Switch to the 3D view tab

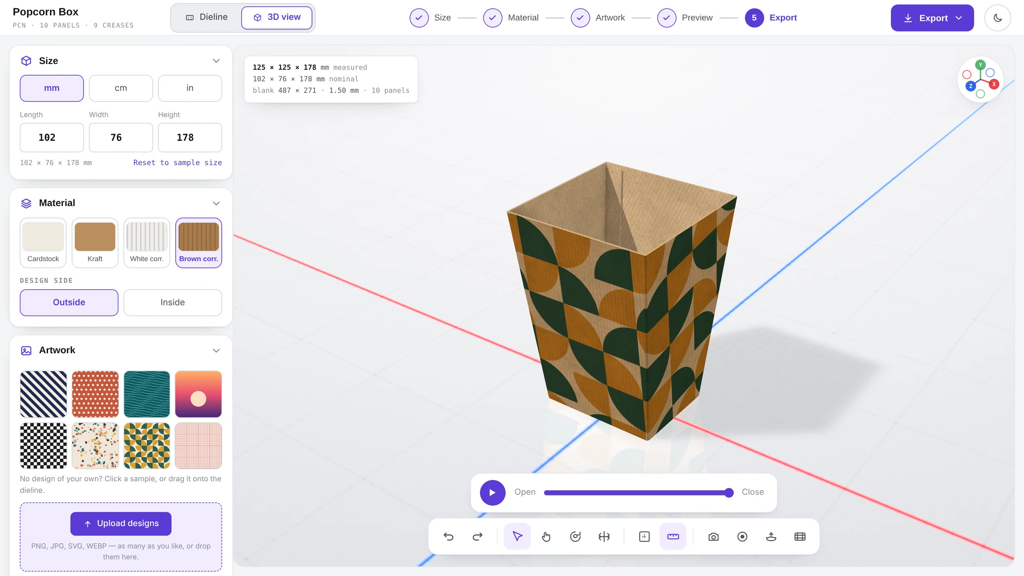coord(277,17)
